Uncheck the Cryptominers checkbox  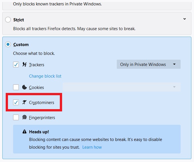tap(16, 102)
